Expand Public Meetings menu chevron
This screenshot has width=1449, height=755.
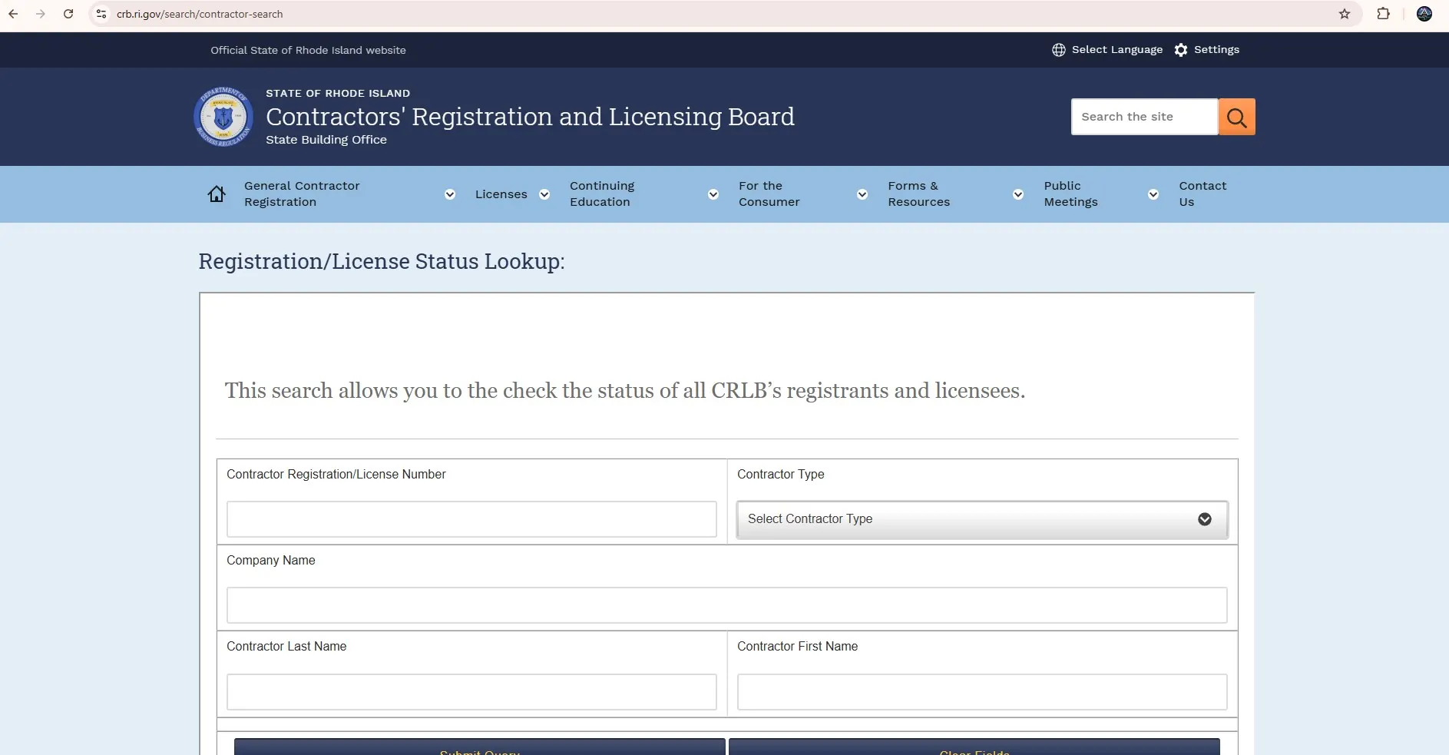1153,194
